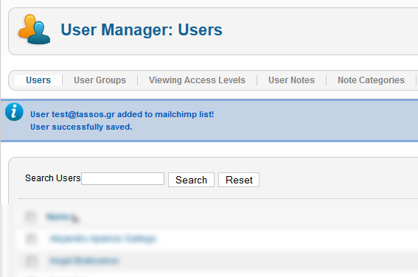Click the 'User Manager: Users' heading
The height and width of the screenshot is (277, 418).
[x=142, y=29]
